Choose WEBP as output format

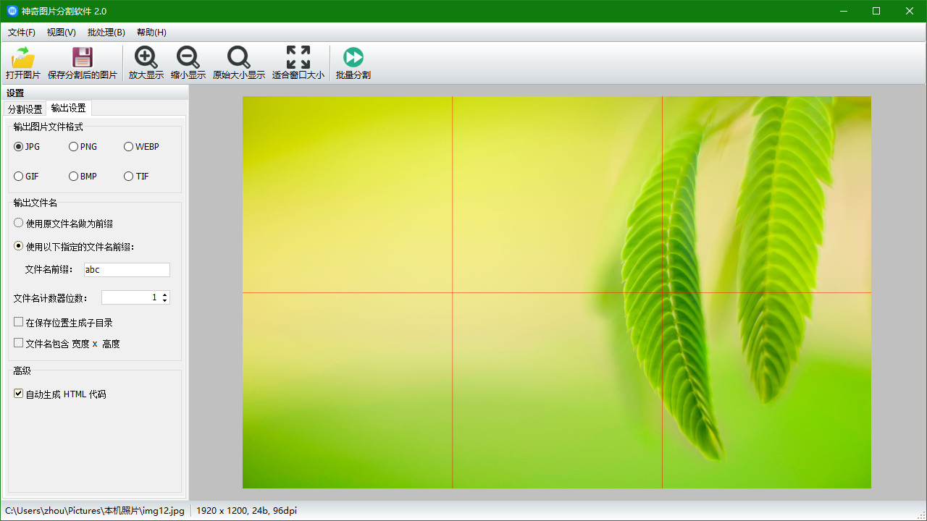(129, 147)
